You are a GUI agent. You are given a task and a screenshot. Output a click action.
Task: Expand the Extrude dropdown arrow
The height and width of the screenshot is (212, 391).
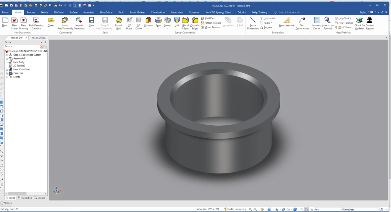pos(149,29)
